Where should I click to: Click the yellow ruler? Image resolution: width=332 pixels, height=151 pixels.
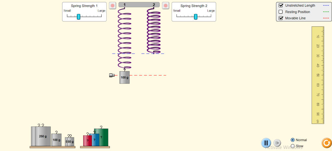coord(317,75)
